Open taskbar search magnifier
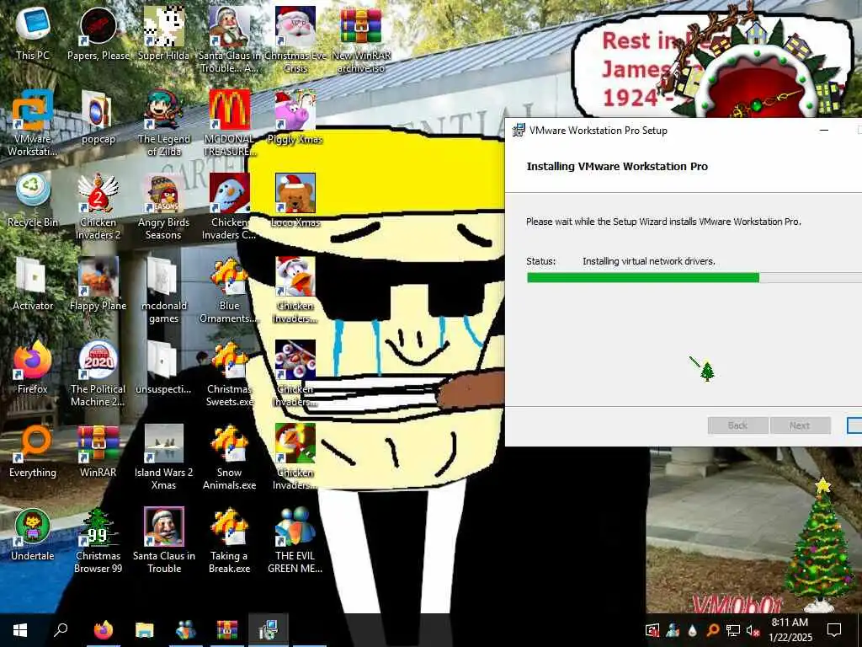Viewport: 862px width, 647px height. 61,629
